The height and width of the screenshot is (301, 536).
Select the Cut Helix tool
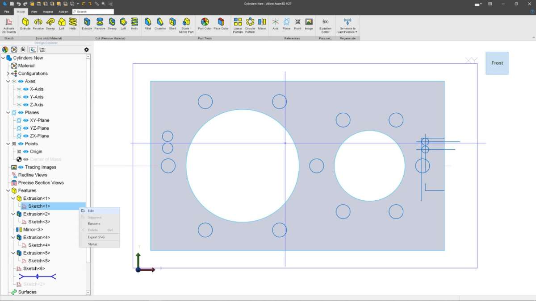click(134, 24)
